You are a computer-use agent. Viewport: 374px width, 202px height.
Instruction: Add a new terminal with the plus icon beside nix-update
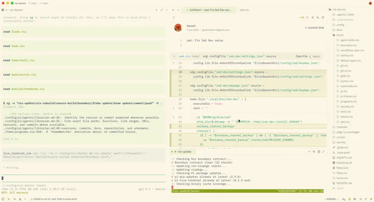click(309, 151)
